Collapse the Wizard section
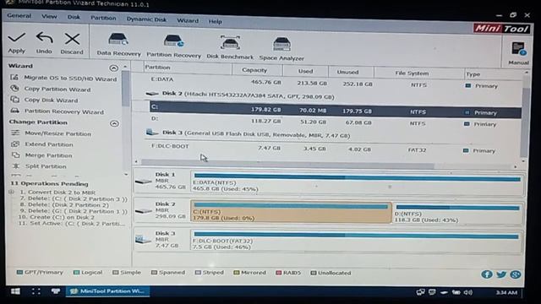Screen dimensions: 541x304 pos(113,68)
